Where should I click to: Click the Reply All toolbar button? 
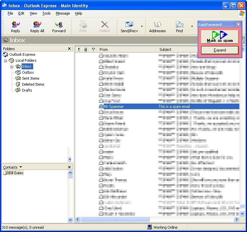pos(37,27)
